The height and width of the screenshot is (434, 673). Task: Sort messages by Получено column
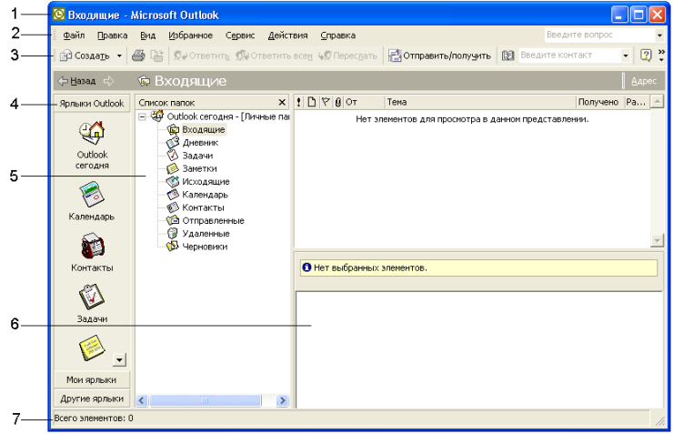599,102
